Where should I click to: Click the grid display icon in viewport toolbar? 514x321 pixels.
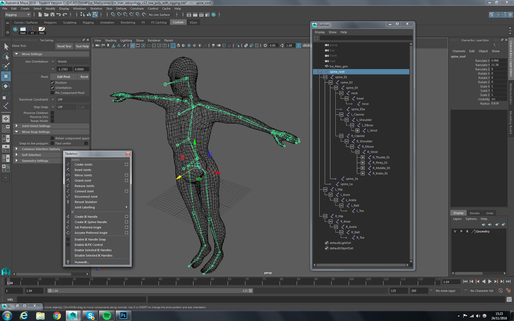coord(132,45)
